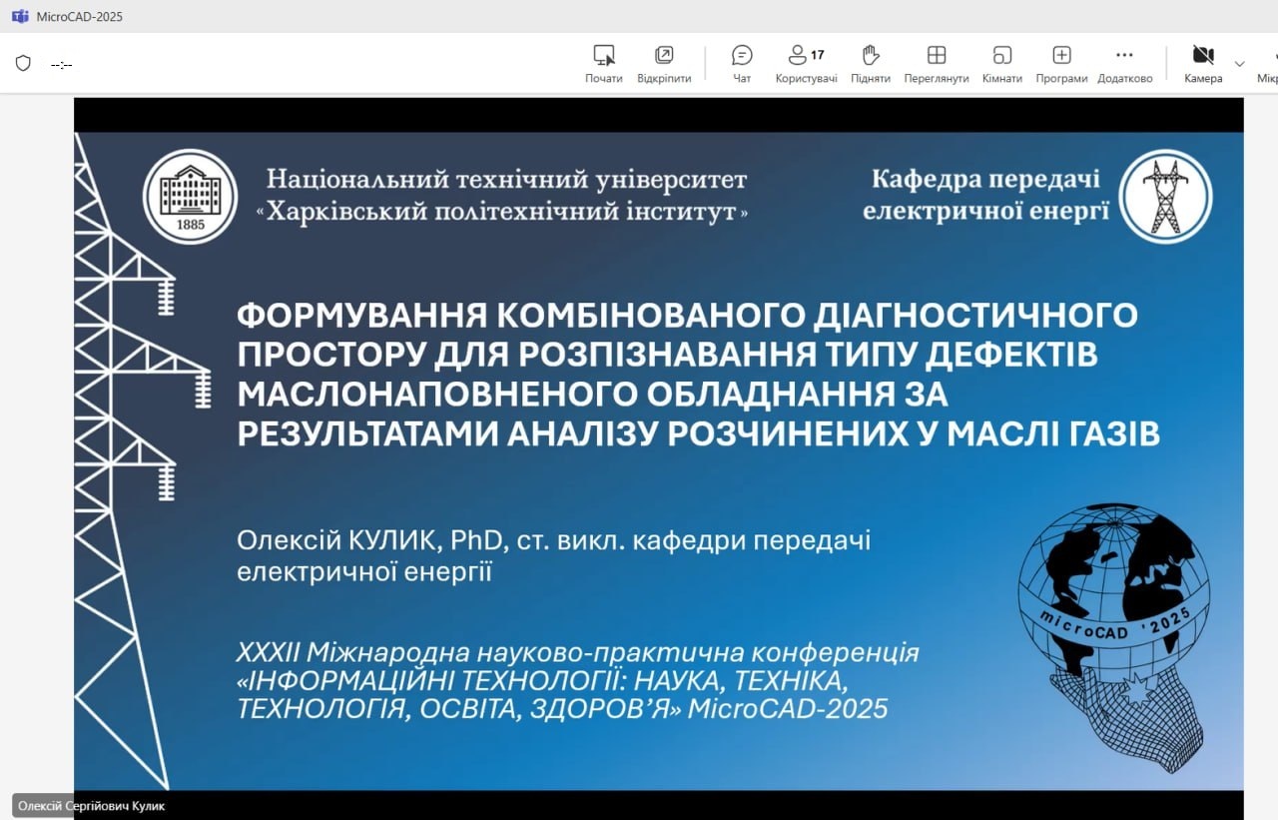Viewport: 1278px width, 820px height.
Task: Open the Переглянути view options
Action: (x=937, y=64)
